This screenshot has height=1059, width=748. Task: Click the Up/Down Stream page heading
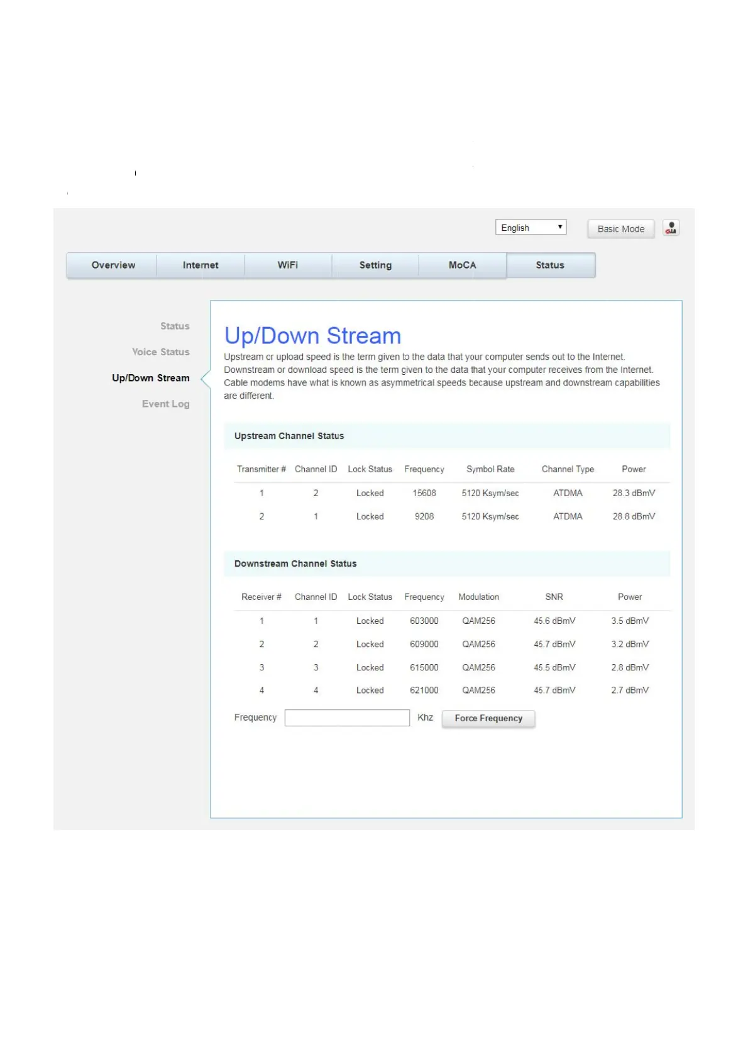tap(312, 336)
